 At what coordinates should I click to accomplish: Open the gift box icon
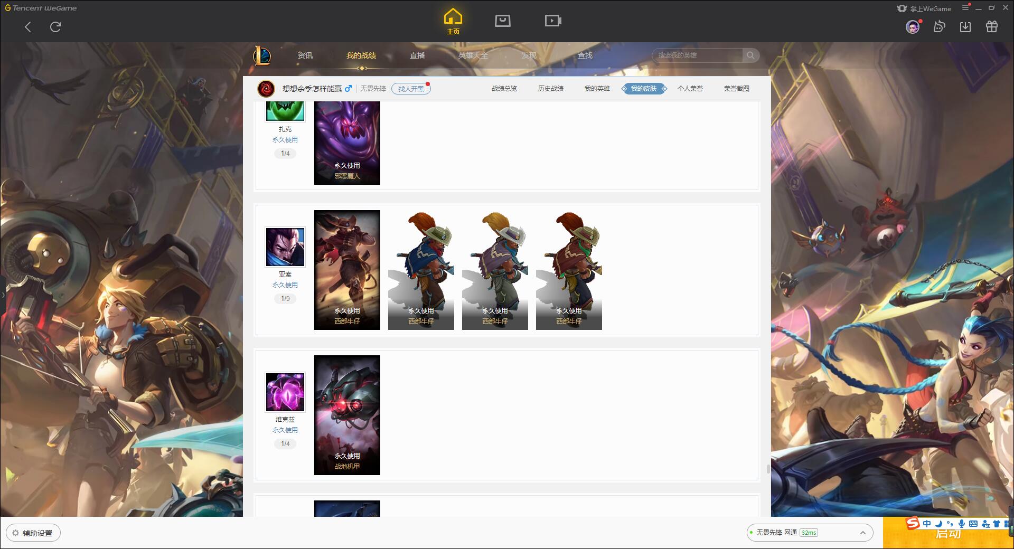click(x=992, y=27)
